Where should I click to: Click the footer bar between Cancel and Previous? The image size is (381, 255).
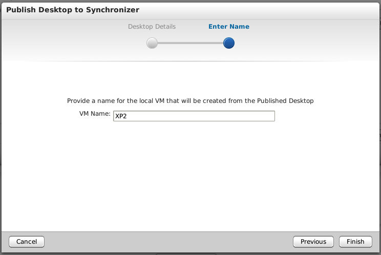(x=169, y=242)
